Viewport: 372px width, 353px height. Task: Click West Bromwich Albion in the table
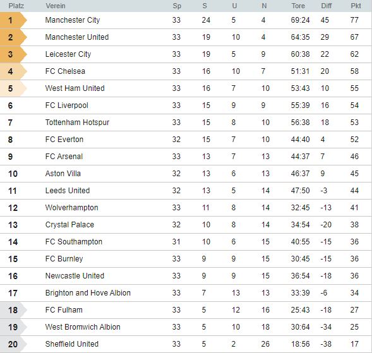coord(83,327)
